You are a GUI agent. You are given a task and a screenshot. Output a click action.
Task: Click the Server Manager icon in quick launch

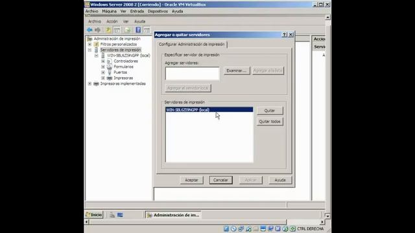[112, 215]
